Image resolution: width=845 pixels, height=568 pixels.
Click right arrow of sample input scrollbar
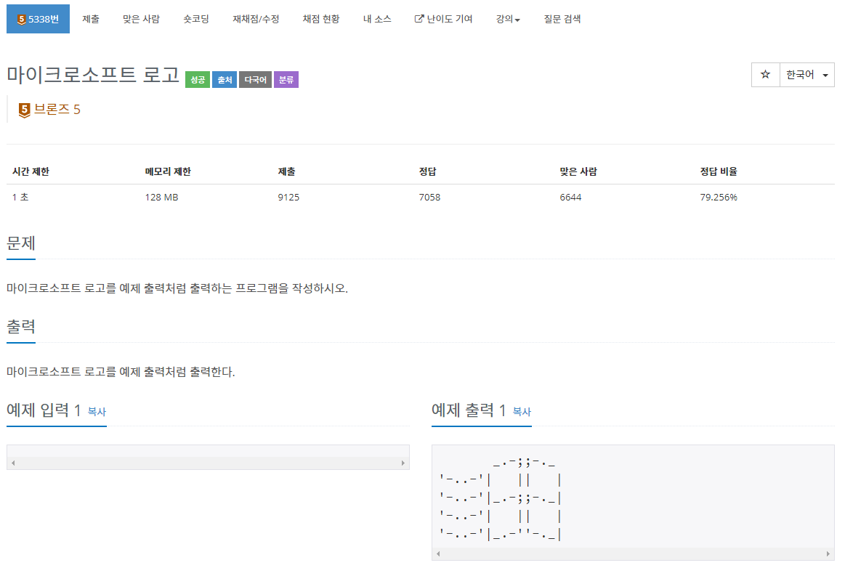[403, 463]
